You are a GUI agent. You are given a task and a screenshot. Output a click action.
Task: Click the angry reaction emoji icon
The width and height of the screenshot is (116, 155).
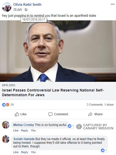click(8, 105)
